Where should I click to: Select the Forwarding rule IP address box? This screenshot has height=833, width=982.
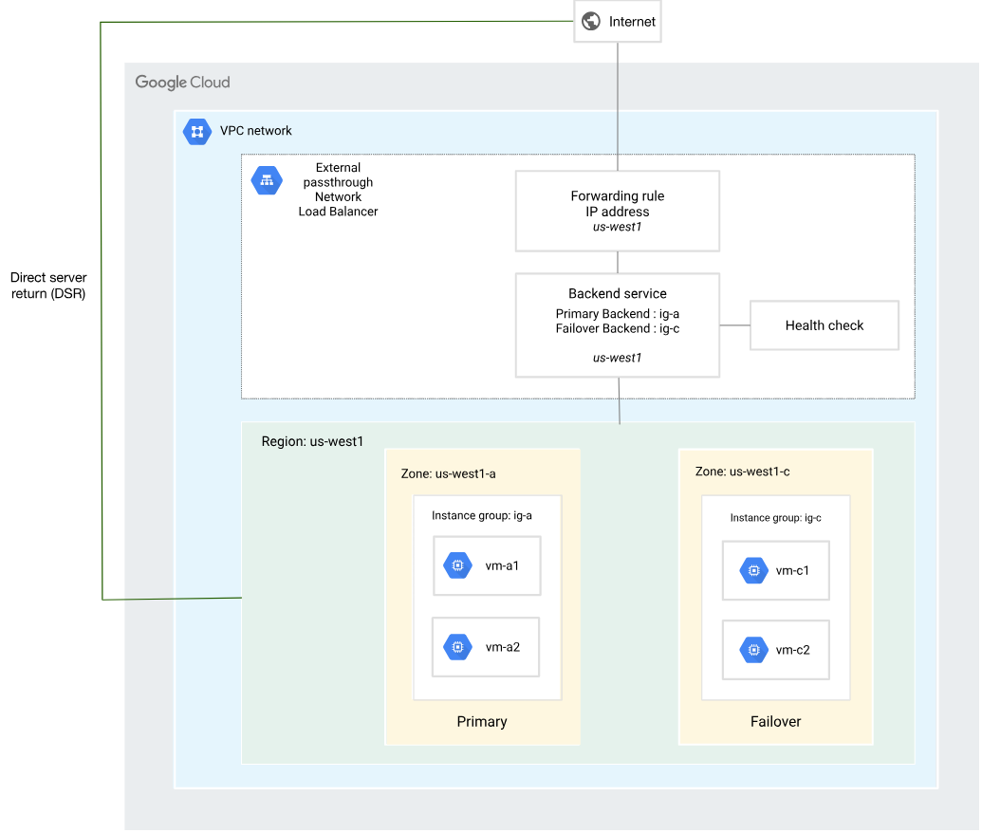point(618,211)
